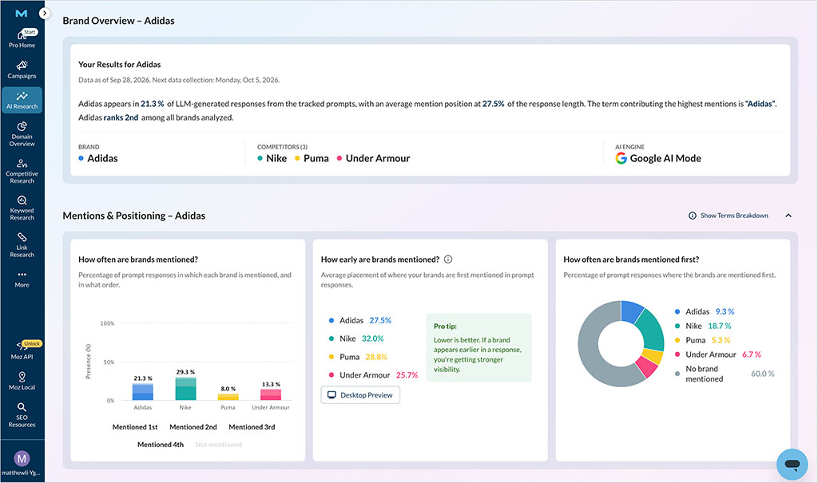
Task: Open the user profile avatar
Action: [x=22, y=458]
